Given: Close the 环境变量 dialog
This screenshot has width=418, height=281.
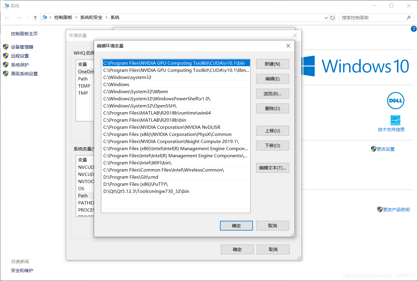Looking at the screenshot, I should (295, 35).
